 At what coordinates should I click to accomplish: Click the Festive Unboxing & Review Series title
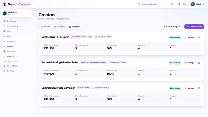(60, 62)
